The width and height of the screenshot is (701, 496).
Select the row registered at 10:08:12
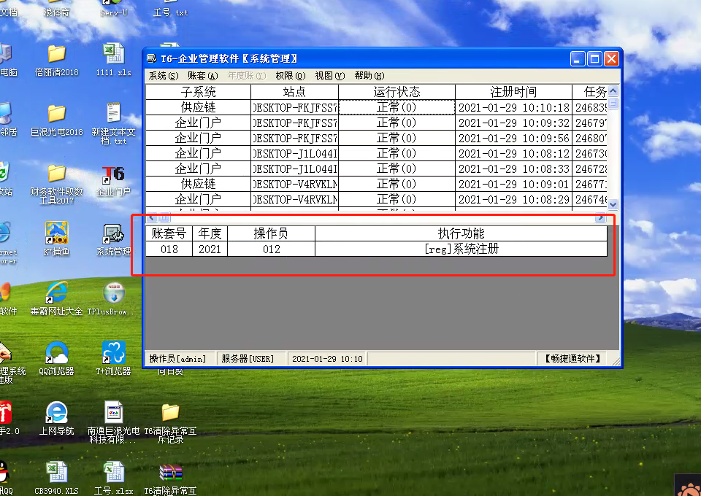377,154
